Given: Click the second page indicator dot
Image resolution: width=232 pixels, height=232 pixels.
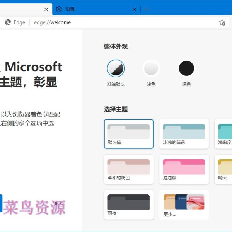Looking at the screenshot, I should 62,203.
